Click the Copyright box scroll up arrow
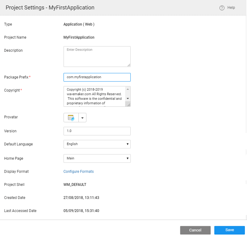This screenshot has width=247, height=240. 128,89
